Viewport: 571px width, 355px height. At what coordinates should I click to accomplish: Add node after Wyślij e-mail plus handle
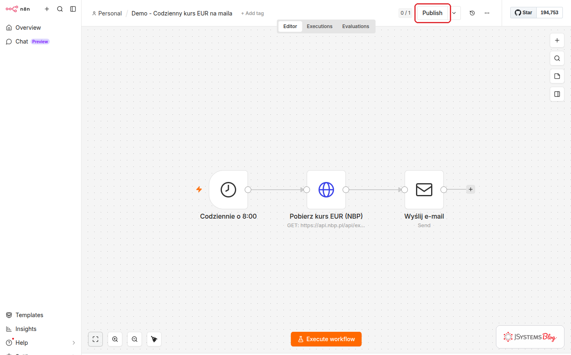[x=471, y=189]
